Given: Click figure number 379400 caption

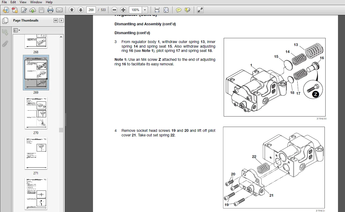Looking at the screenshot, I should point(321,119).
